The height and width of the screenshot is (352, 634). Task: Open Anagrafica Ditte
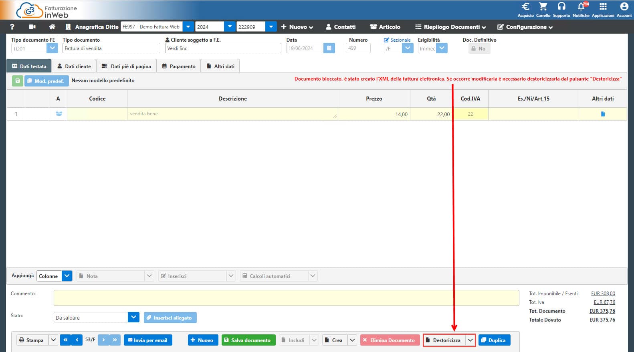92,27
